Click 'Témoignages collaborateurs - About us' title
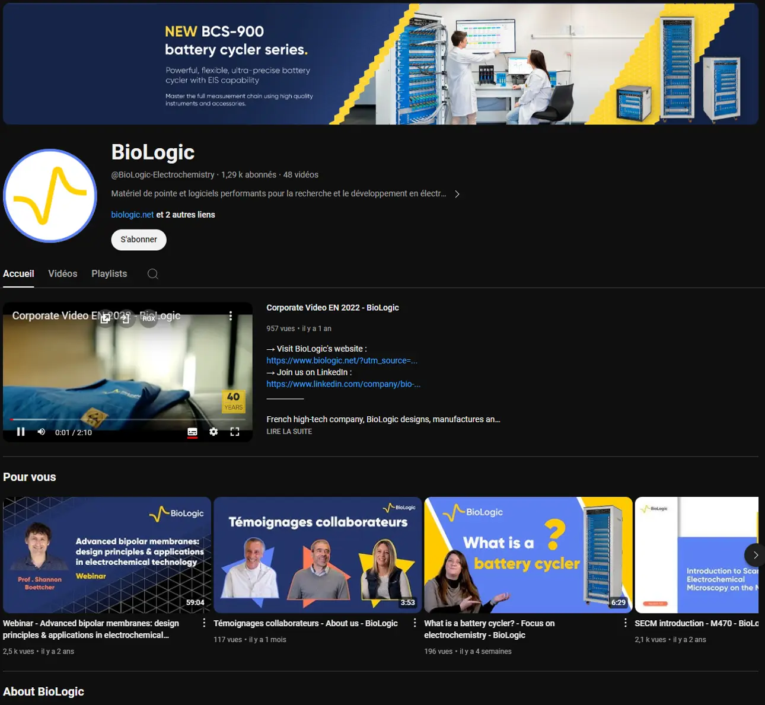 pos(305,623)
